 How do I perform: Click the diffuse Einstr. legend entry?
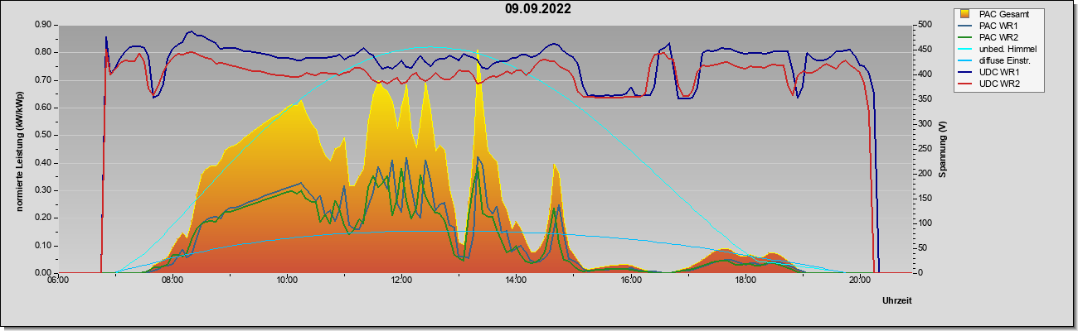click(x=996, y=60)
